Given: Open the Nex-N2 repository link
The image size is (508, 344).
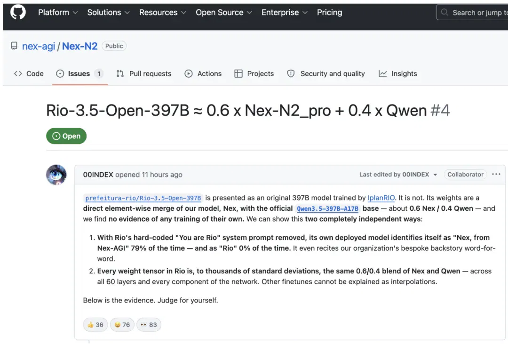Looking at the screenshot, I should pos(79,46).
